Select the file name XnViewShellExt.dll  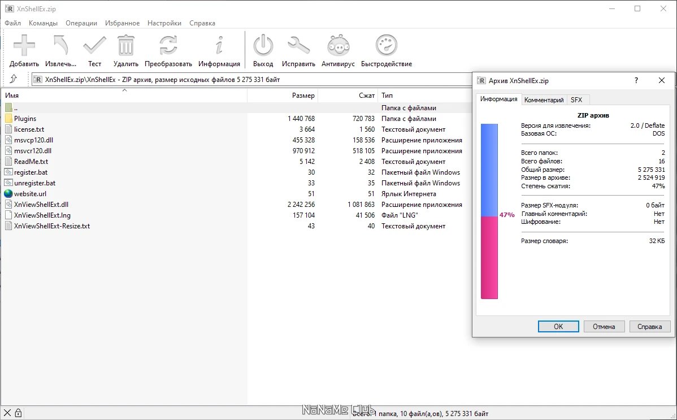41,205
